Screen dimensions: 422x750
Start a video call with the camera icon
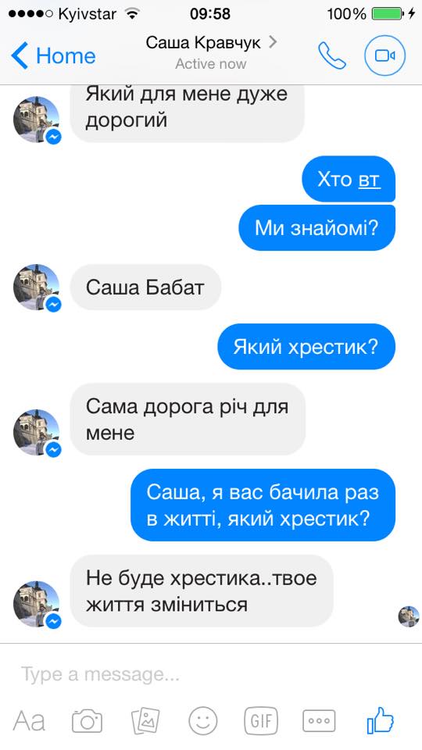384,55
